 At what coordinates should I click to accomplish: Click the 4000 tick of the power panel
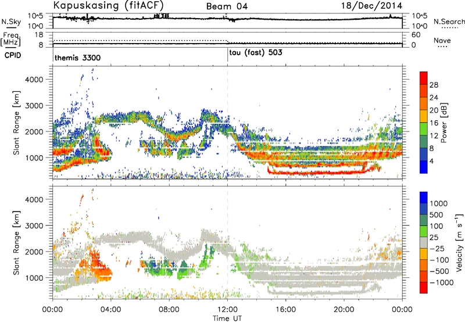pyautogui.click(x=34, y=80)
